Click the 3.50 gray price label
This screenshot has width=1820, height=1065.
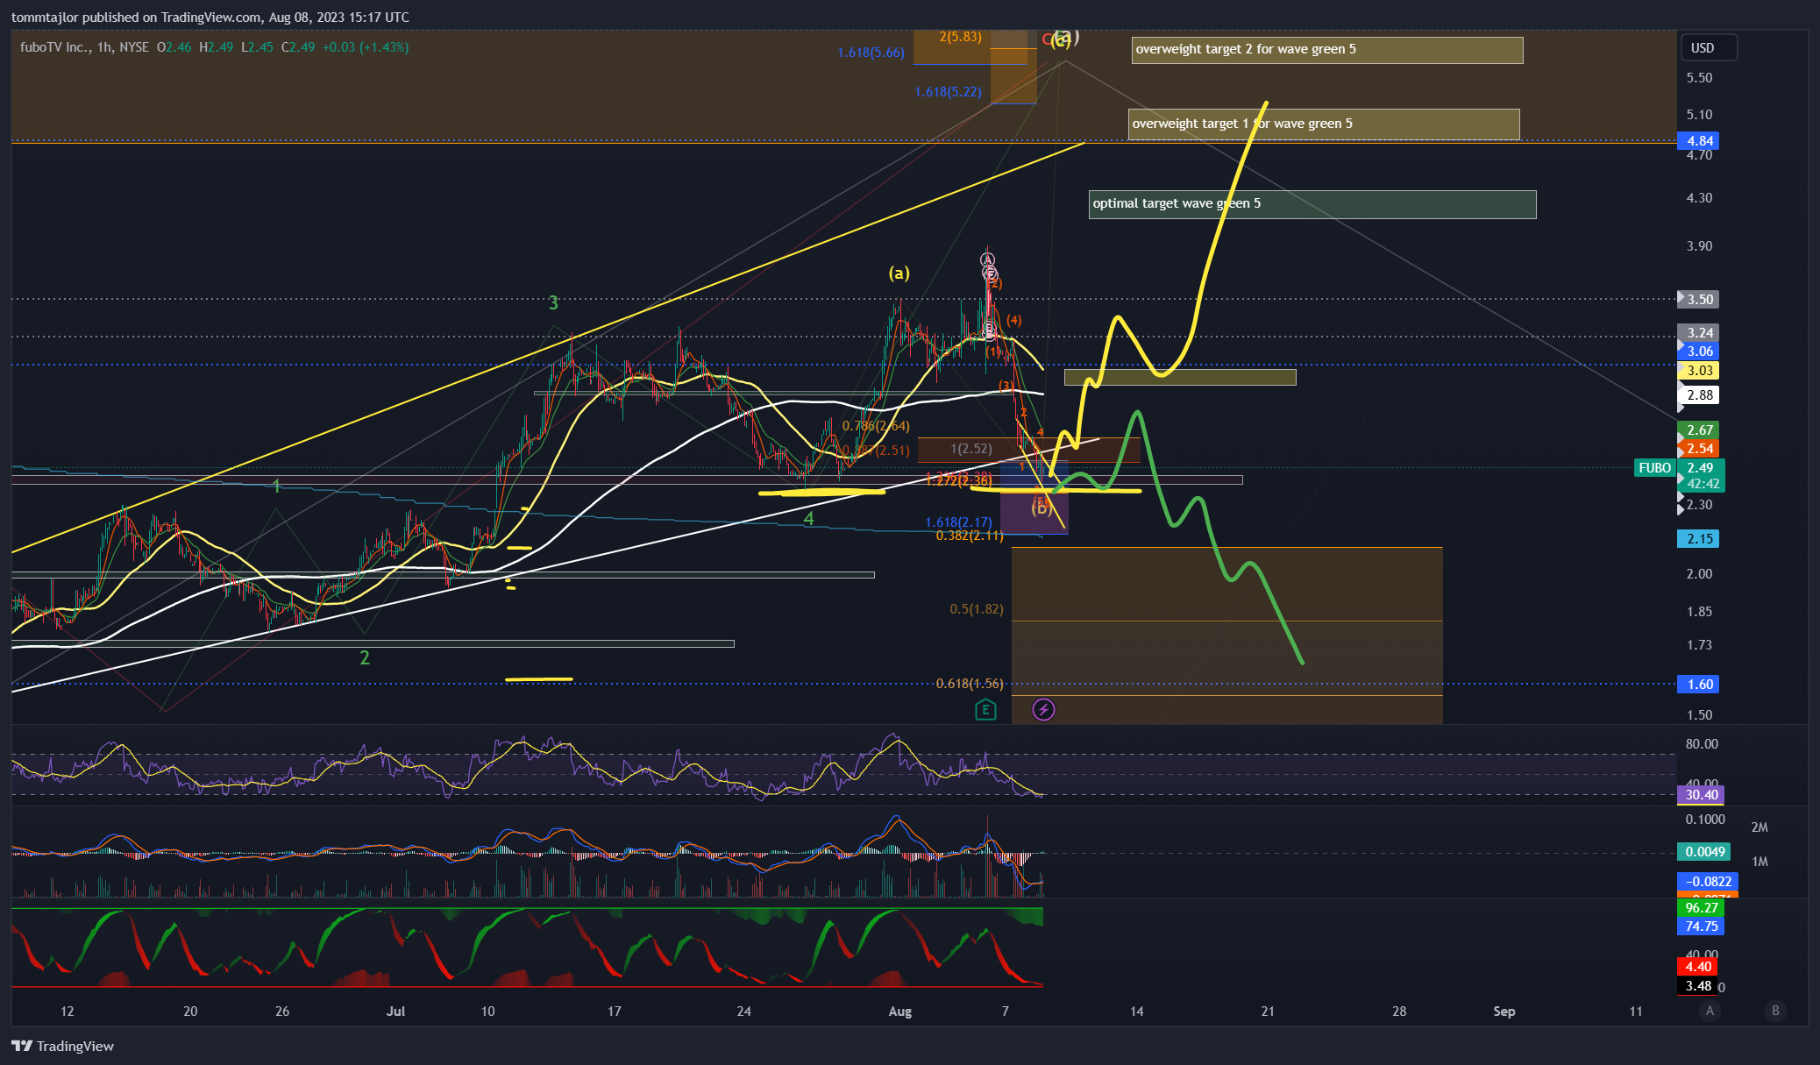pos(1698,300)
